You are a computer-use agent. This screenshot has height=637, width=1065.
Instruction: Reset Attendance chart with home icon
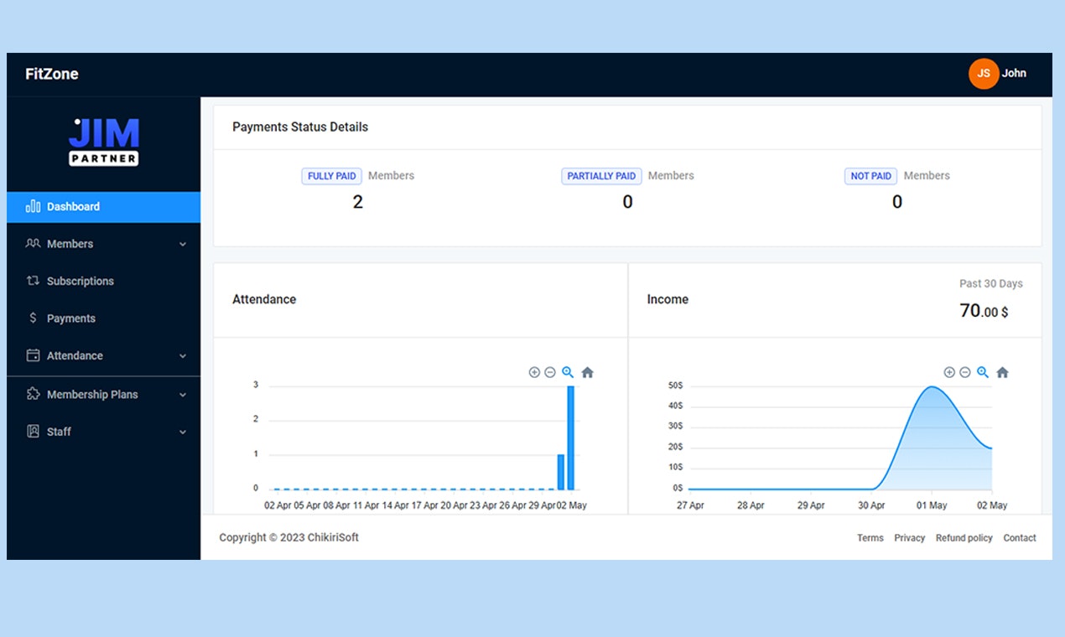587,372
